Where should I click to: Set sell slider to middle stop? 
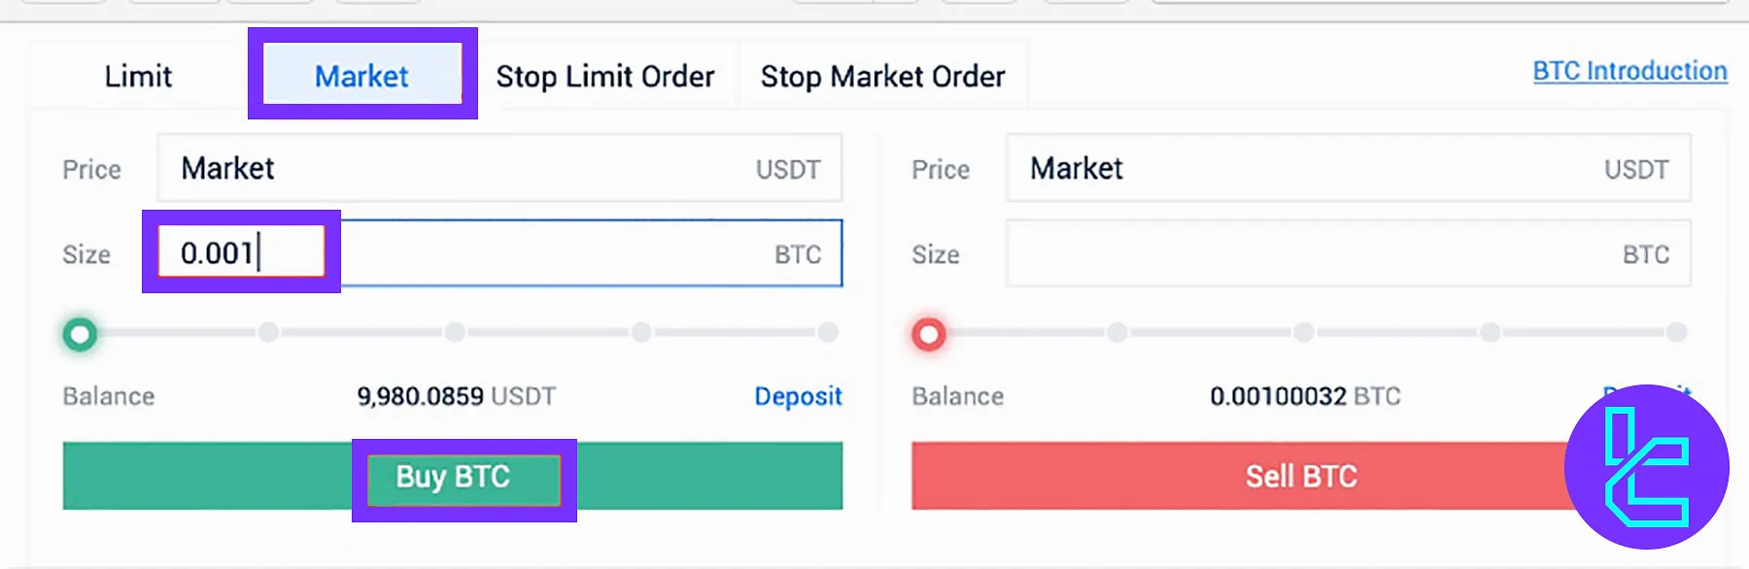[1304, 333]
